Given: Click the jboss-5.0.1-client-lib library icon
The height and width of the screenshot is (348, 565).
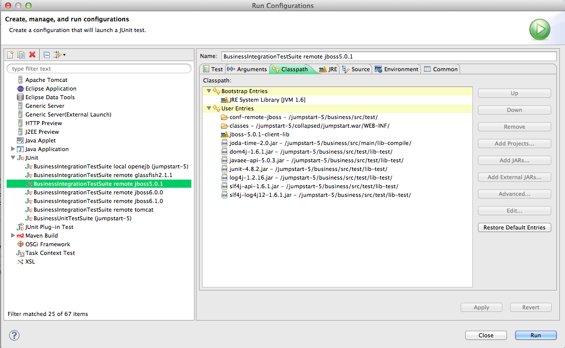Looking at the screenshot, I should coord(224,134).
